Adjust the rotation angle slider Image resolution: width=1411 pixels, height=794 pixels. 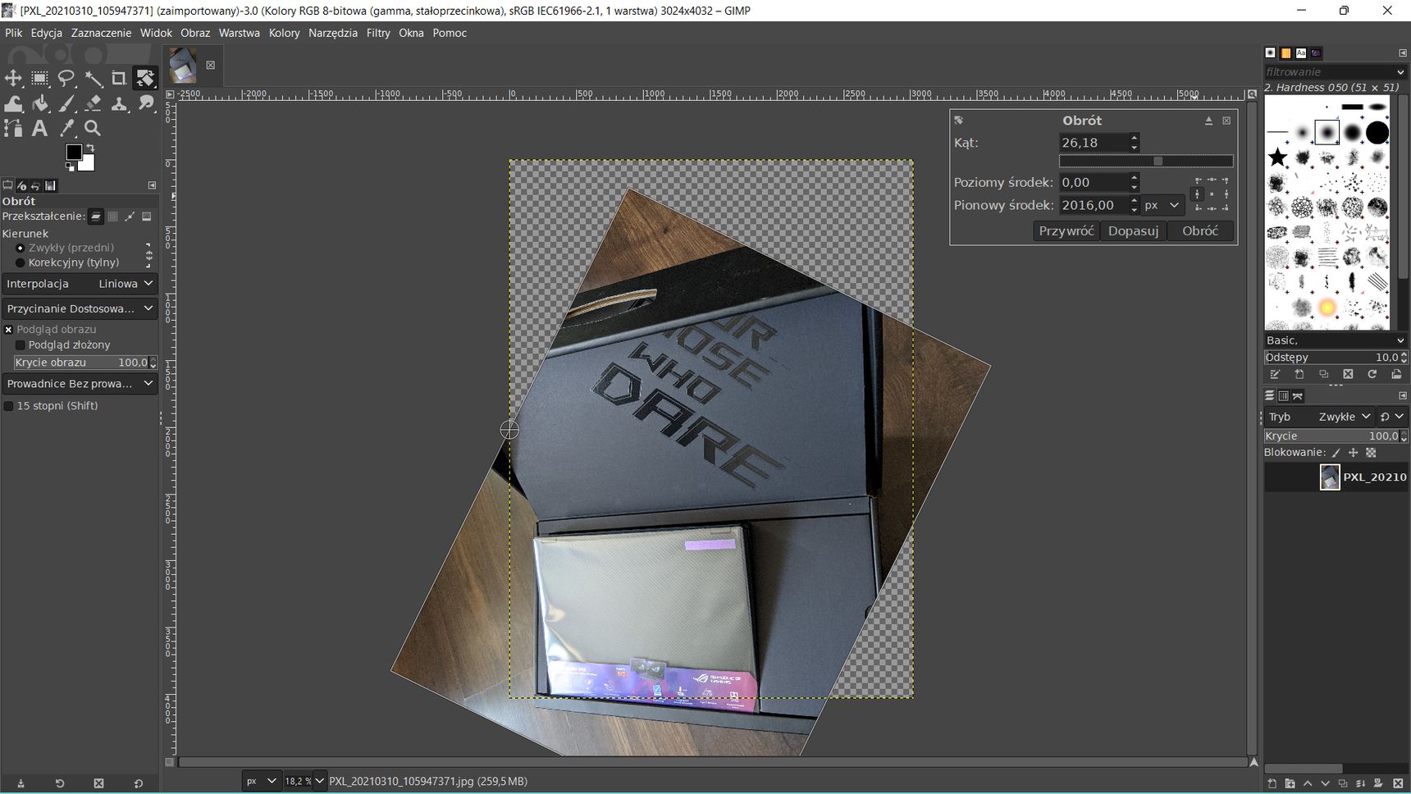[x=1146, y=161]
